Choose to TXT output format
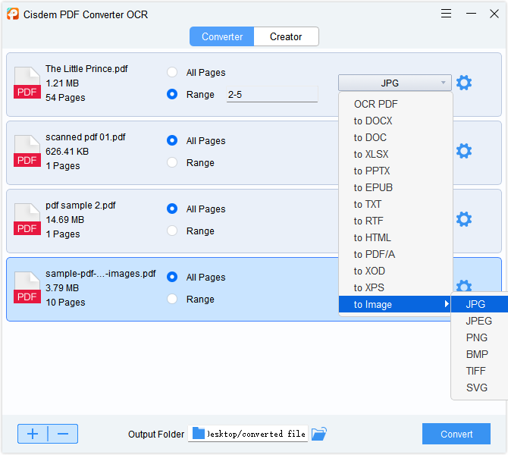 click(395, 205)
